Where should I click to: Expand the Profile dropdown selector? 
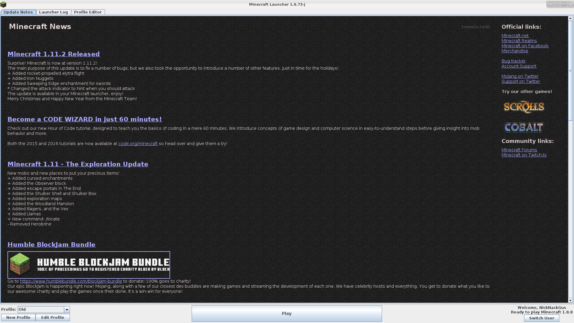66,309
